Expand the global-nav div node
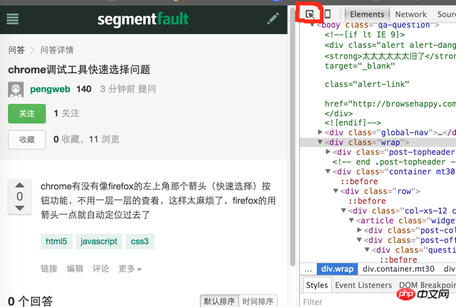This screenshot has width=456, height=307. [320, 133]
